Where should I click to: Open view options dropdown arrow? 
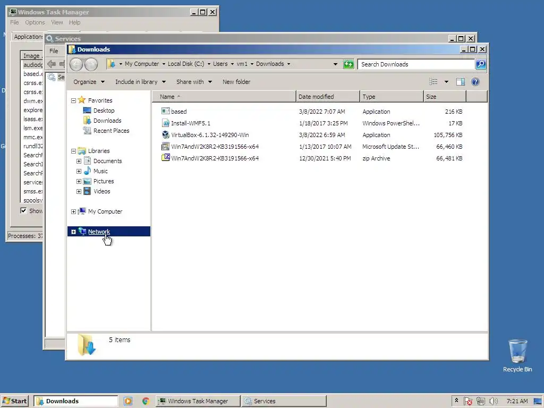446,82
